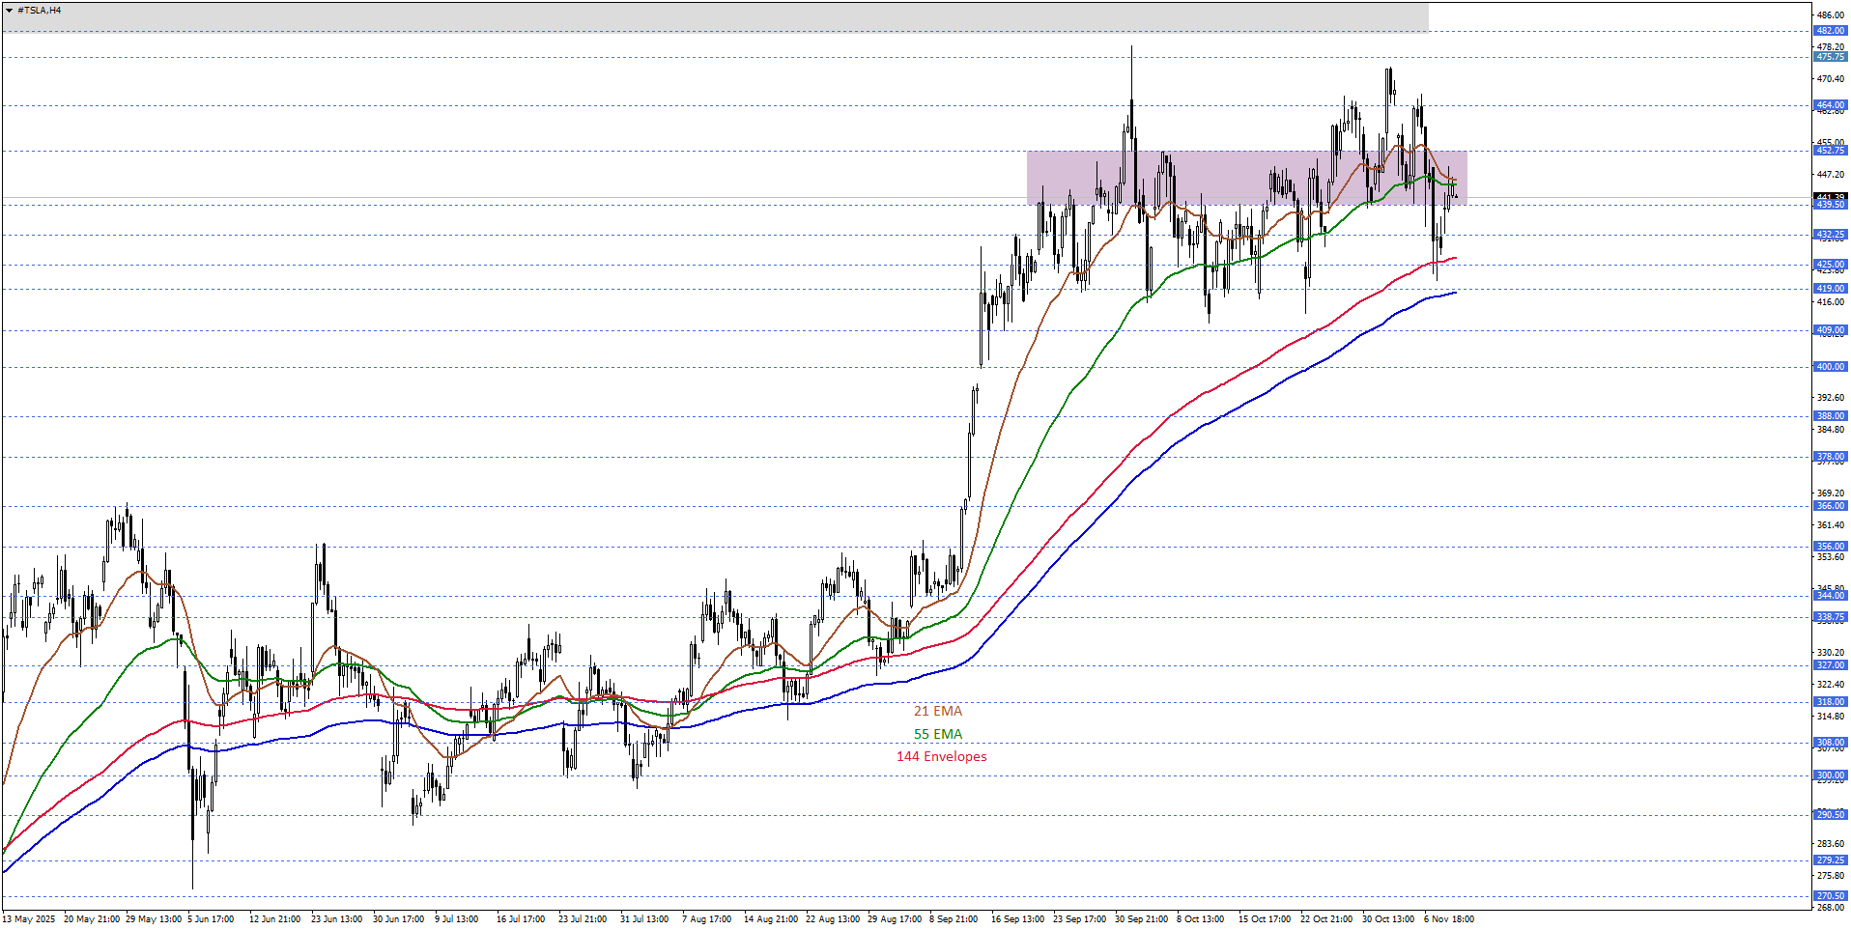The image size is (1851, 930).
Task: Click the #TSLA,H4 chart title text
Action: (40, 11)
